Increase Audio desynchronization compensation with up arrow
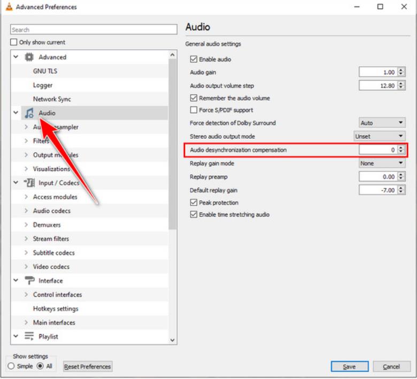 point(401,147)
